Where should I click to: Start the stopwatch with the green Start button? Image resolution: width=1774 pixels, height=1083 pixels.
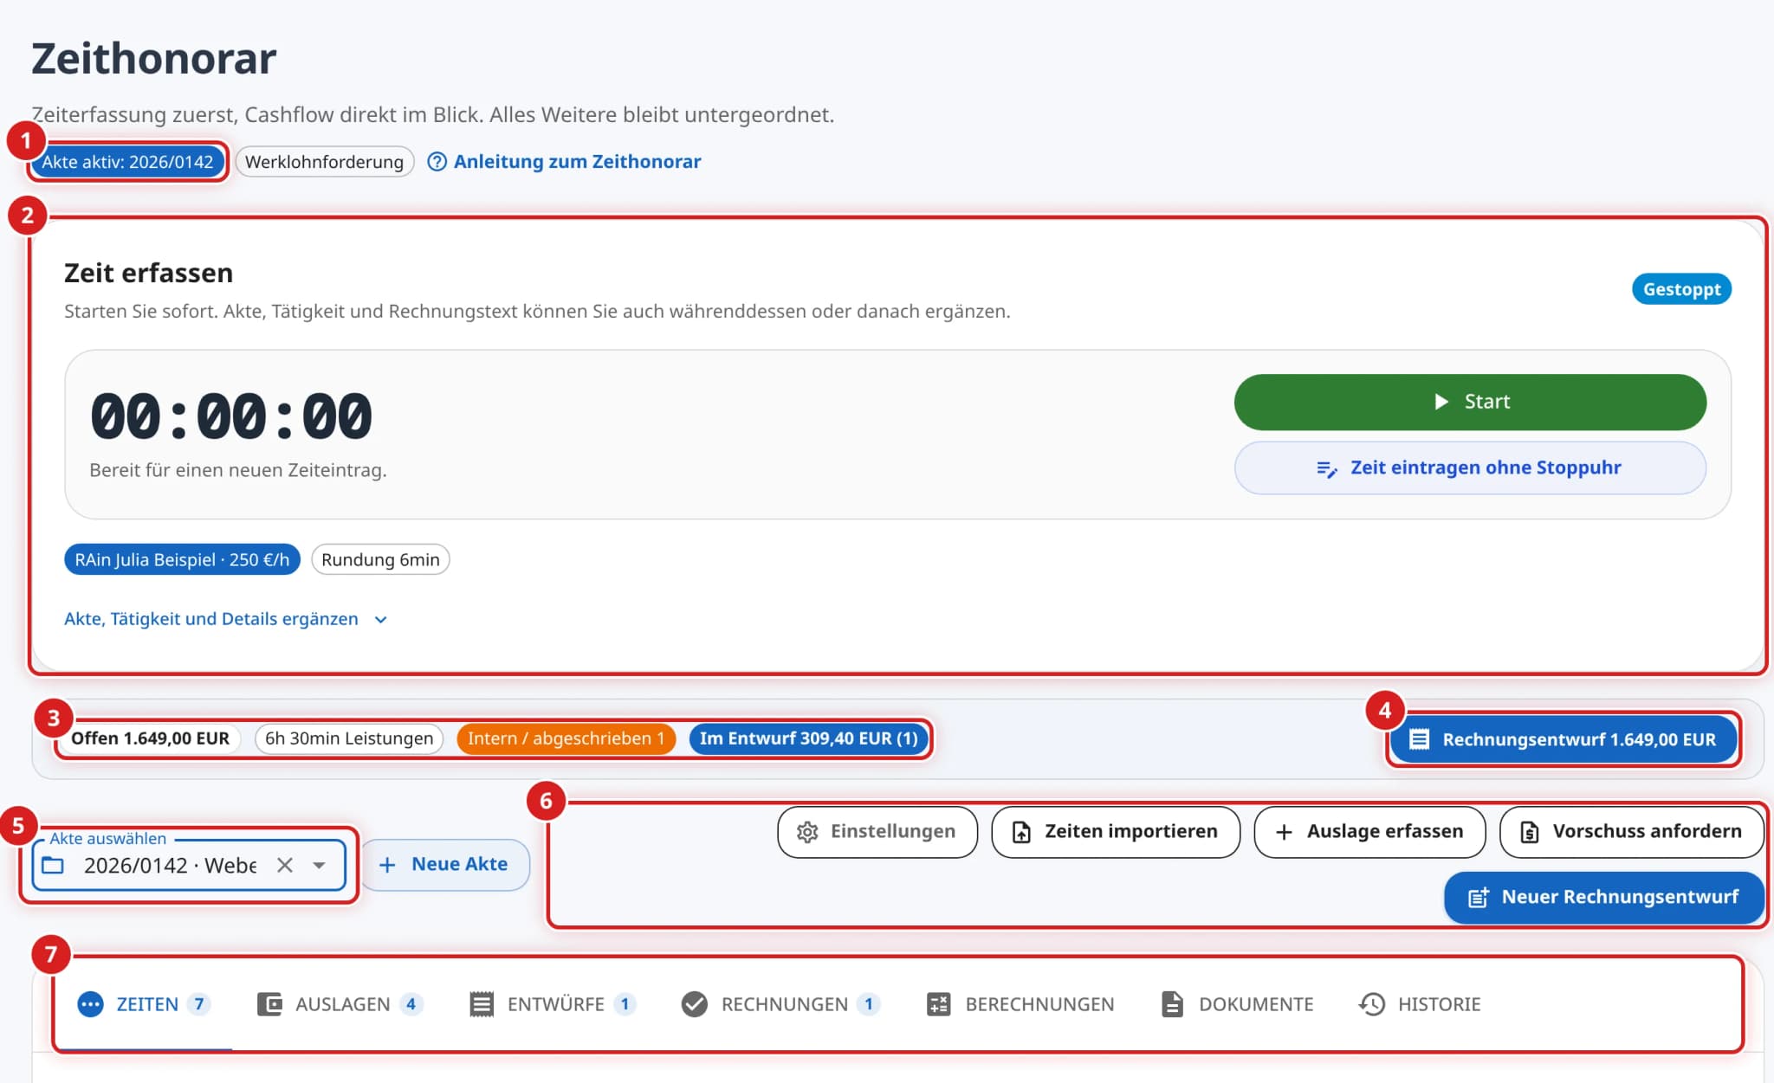(1470, 402)
